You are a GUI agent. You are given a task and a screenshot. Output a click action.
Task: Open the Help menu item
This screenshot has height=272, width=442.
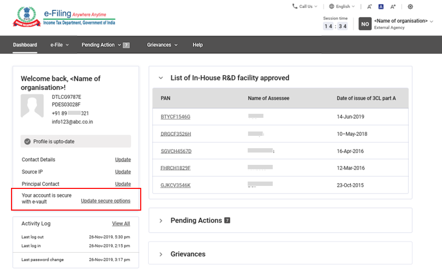pyautogui.click(x=197, y=45)
